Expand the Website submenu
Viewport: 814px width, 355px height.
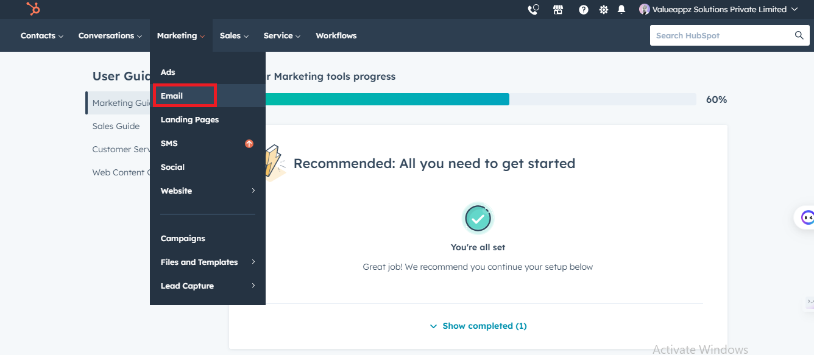pos(253,191)
